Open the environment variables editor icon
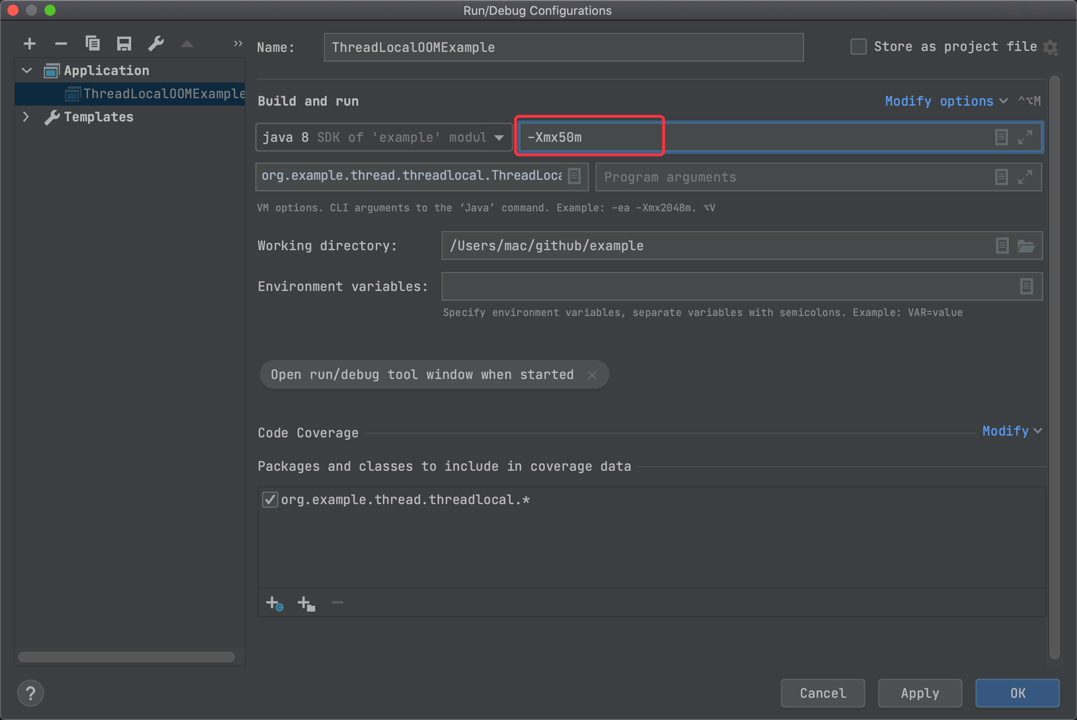 coord(1026,286)
